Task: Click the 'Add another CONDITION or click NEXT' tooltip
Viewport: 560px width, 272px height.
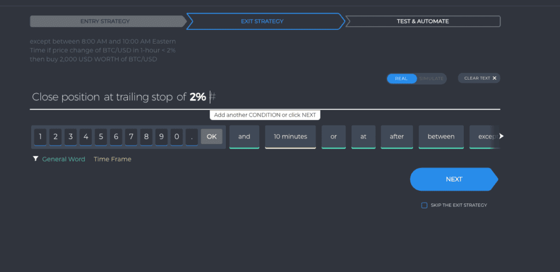Action: point(265,116)
